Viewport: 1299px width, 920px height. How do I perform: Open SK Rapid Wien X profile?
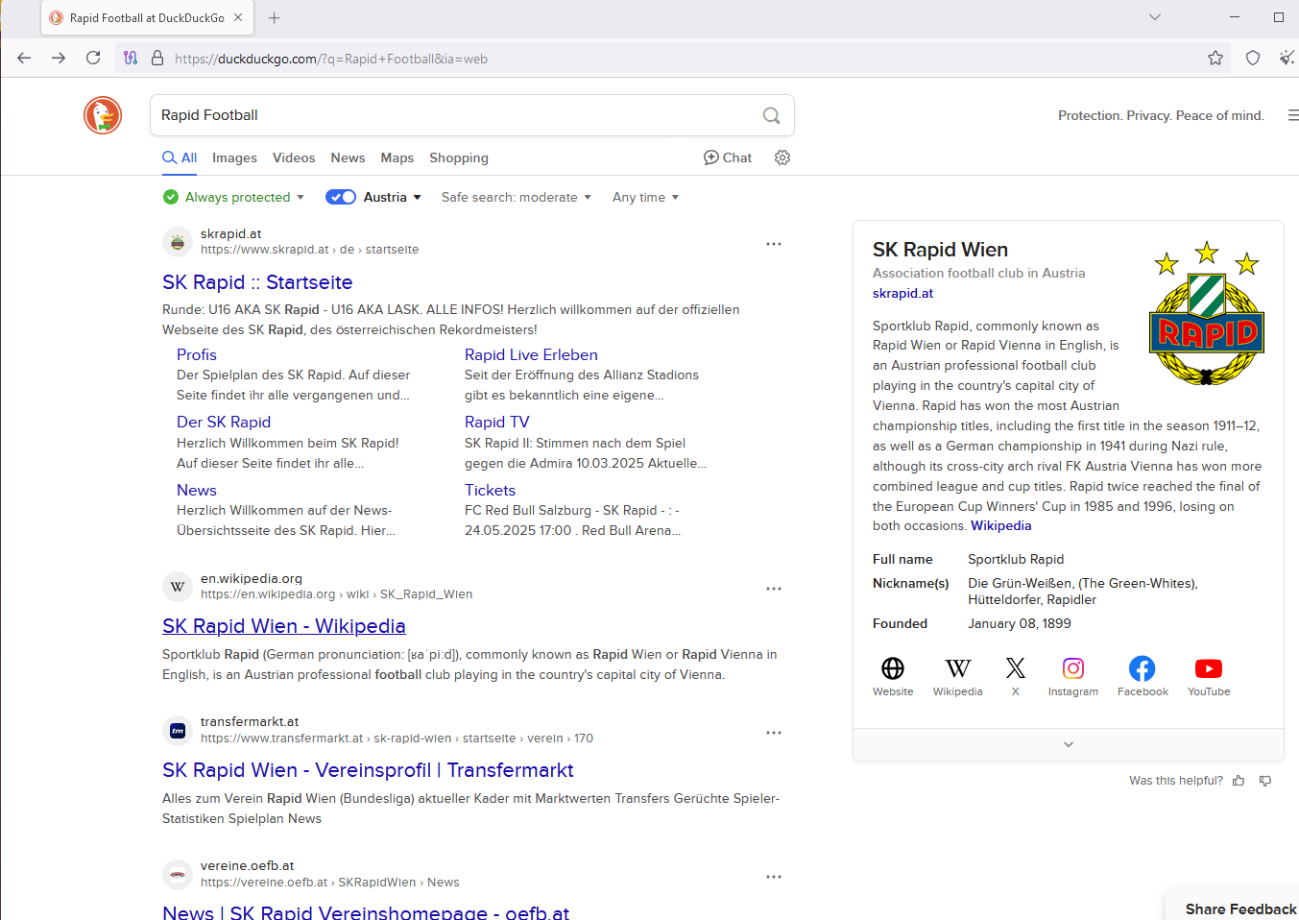1016,676
